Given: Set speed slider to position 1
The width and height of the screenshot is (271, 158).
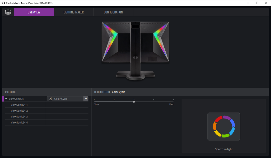Looking at the screenshot, I should click(94, 102).
